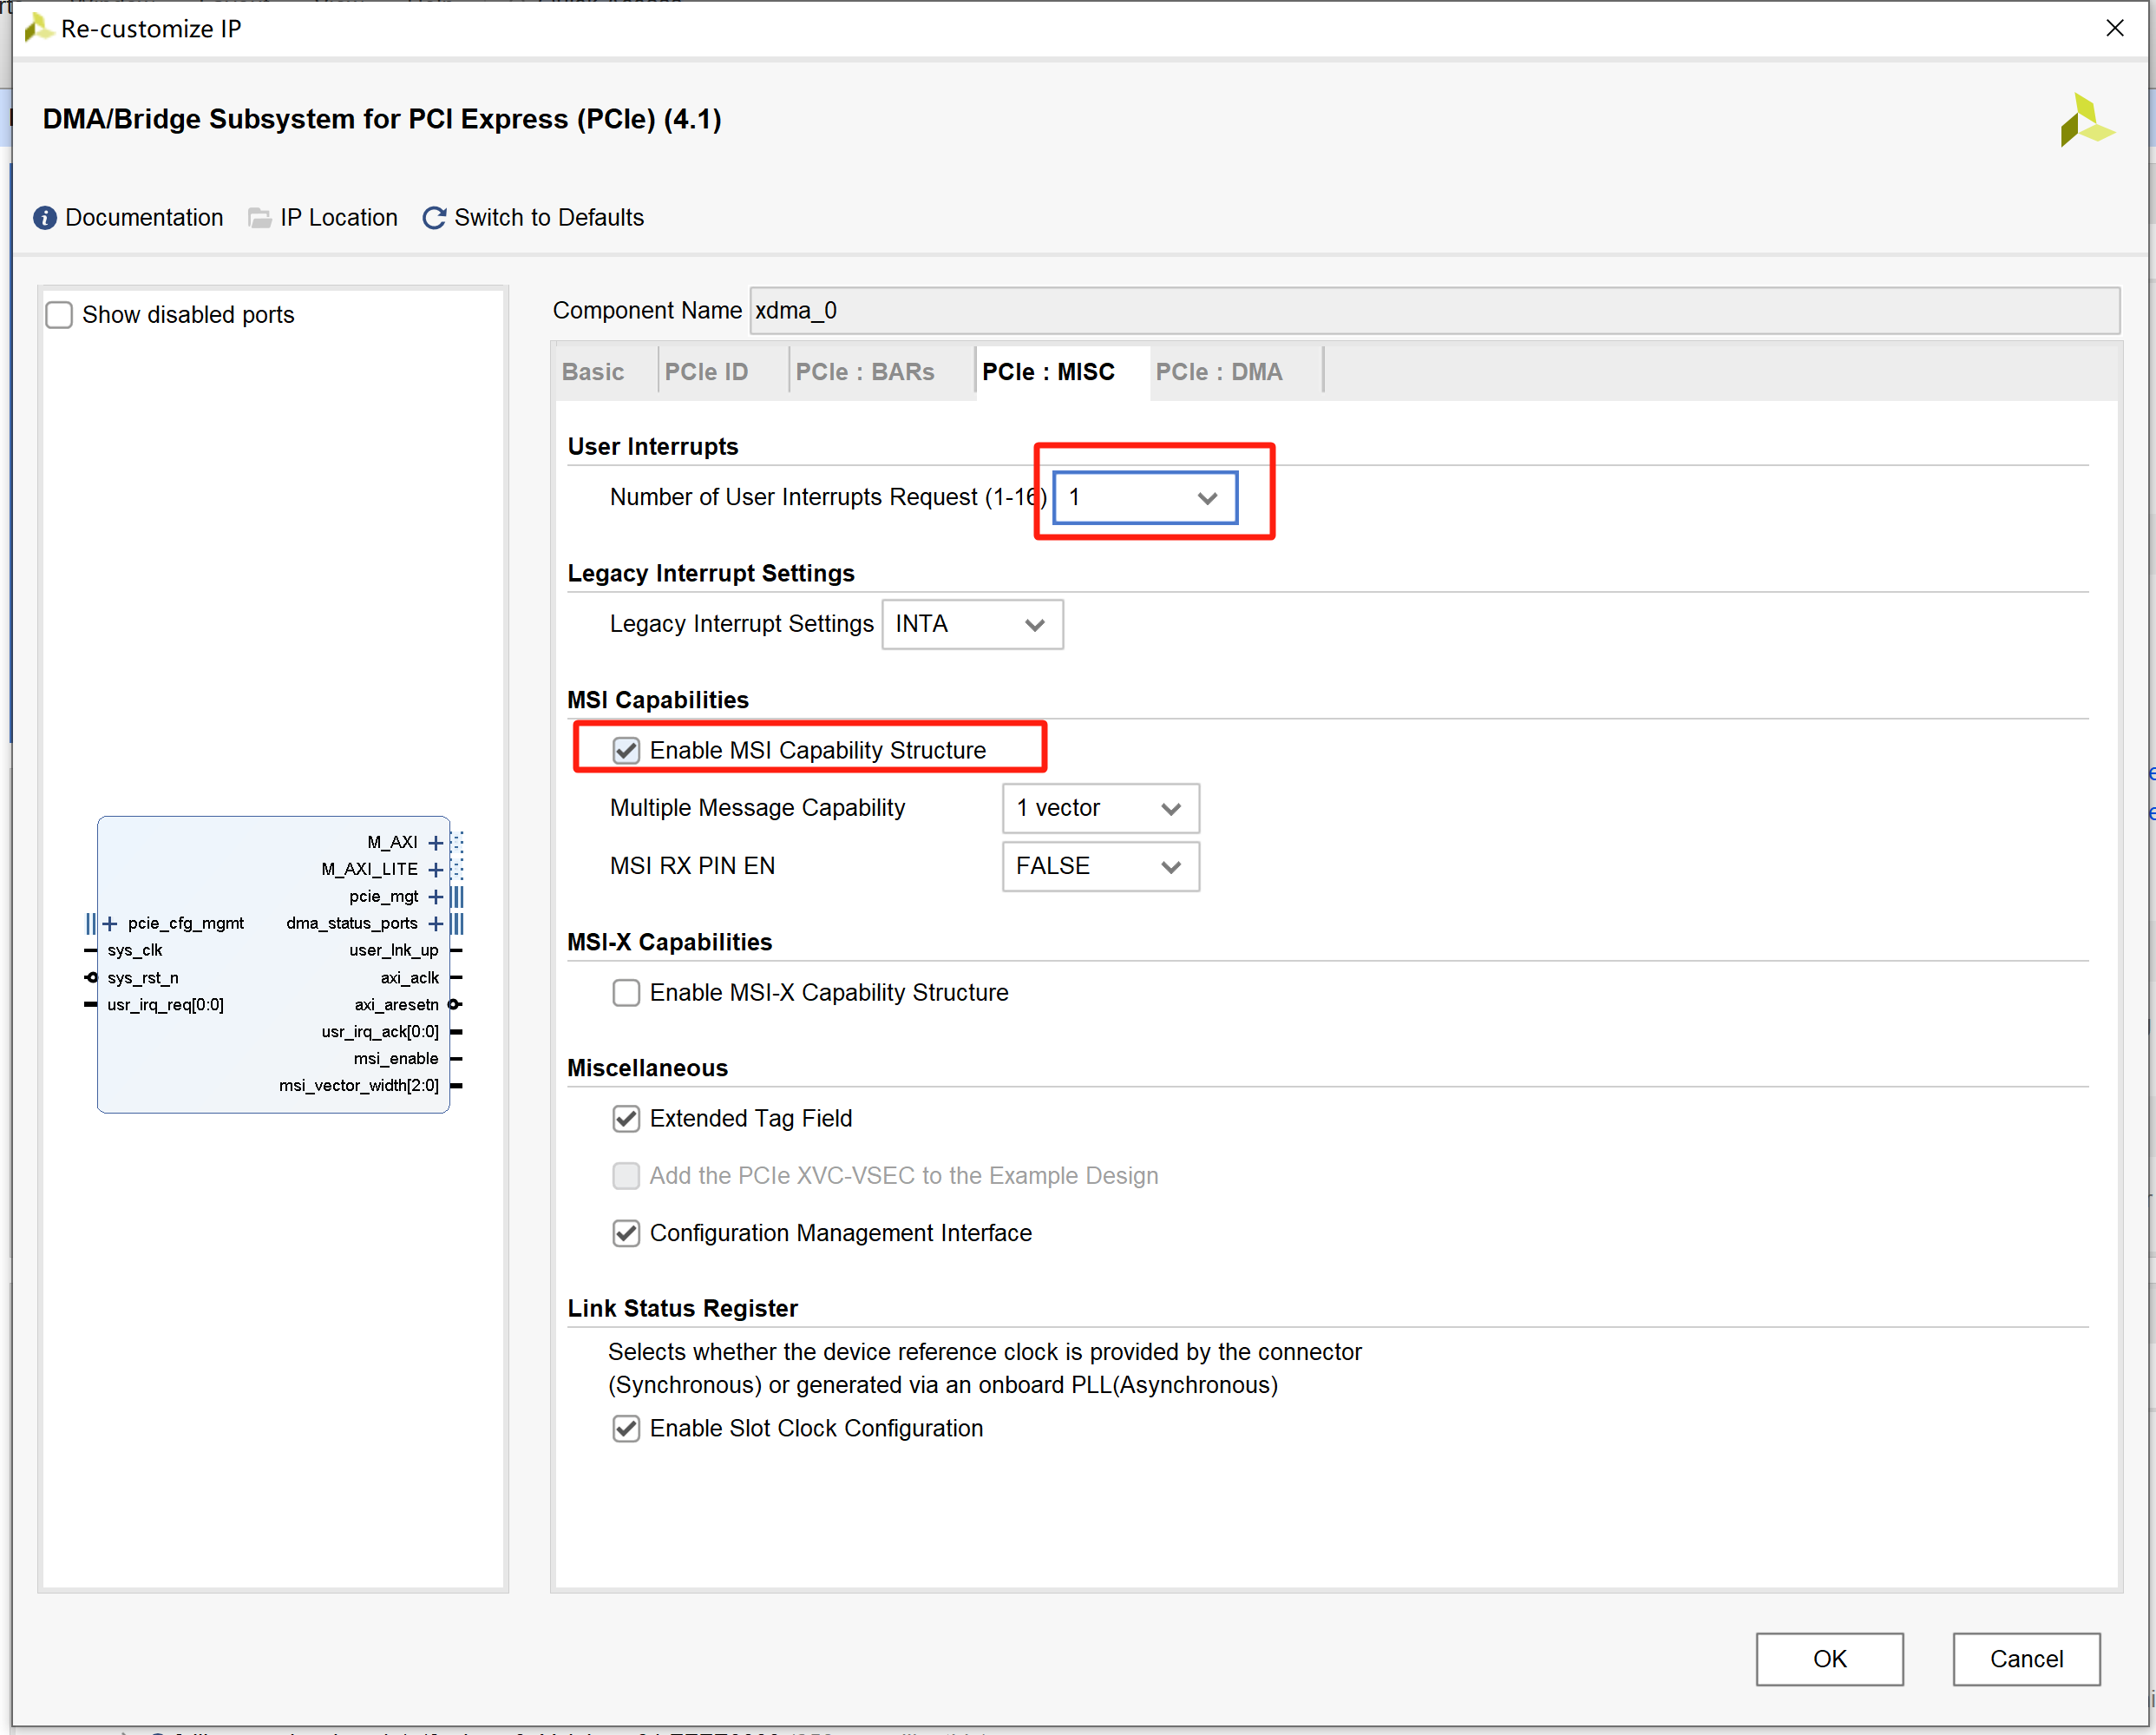Open Number of User Interrupts dropdown
Viewport: 2156px width, 1735px height.
click(x=1145, y=497)
